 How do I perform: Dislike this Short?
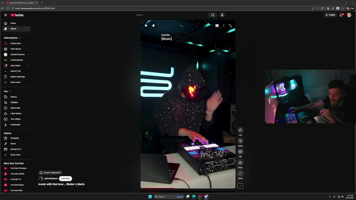240,141
